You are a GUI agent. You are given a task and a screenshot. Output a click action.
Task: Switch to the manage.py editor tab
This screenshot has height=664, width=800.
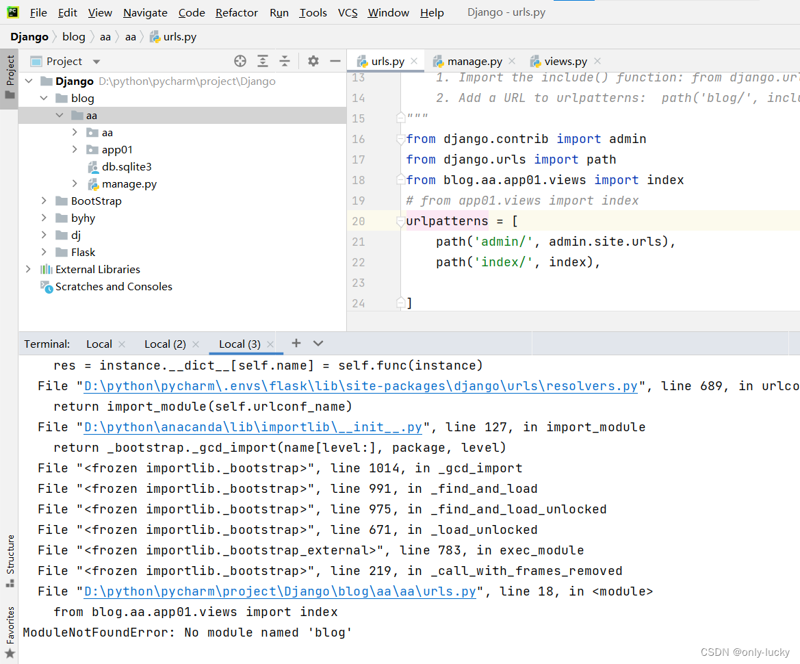(474, 61)
